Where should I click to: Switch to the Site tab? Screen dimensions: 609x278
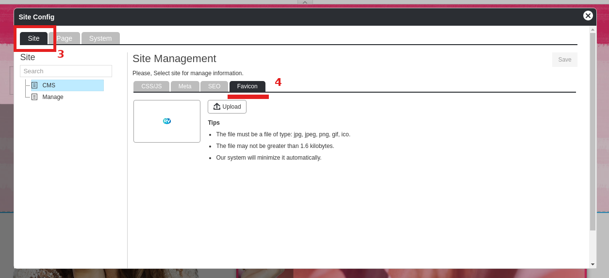click(x=33, y=38)
